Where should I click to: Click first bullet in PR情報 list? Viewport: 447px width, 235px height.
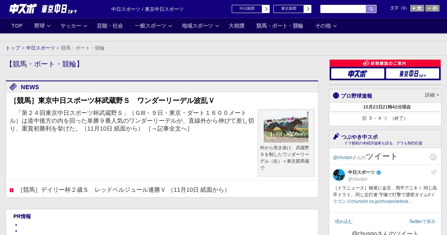pos(16,225)
